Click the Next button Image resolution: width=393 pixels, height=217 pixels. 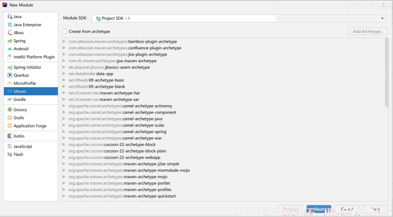pos(319,209)
